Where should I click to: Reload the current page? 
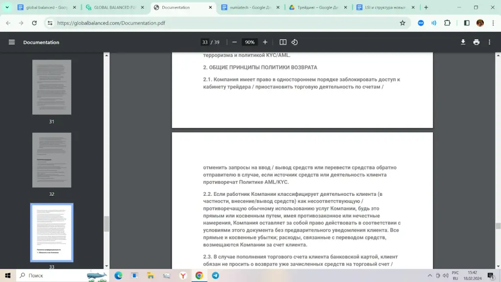click(x=34, y=23)
